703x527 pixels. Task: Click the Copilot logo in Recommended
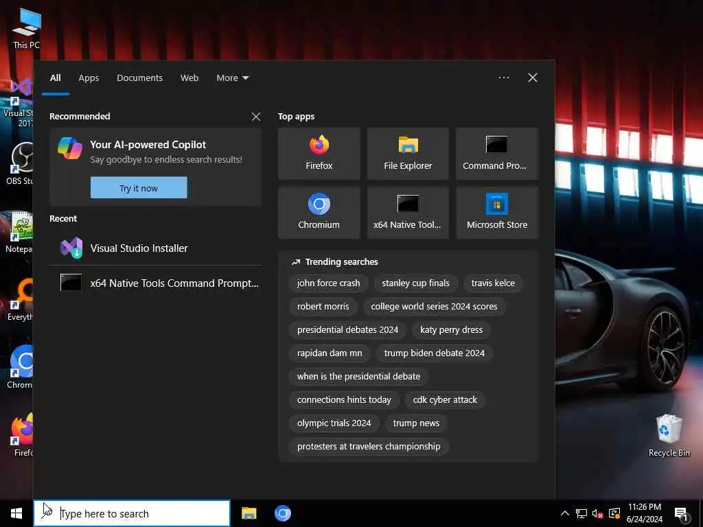(70, 148)
